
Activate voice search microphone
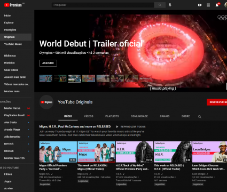(x=170, y=5)
